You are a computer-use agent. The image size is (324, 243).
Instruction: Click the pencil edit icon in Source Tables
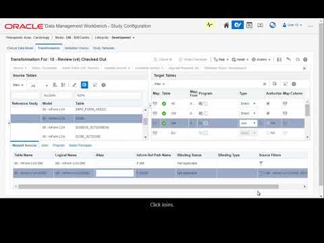74,85
